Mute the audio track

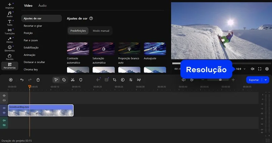pyautogui.click(x=4, y=120)
